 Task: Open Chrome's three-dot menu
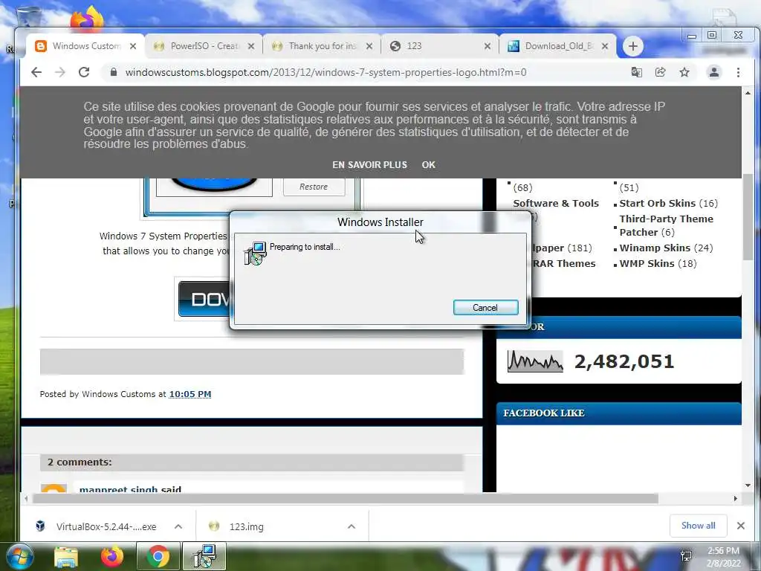(x=738, y=72)
